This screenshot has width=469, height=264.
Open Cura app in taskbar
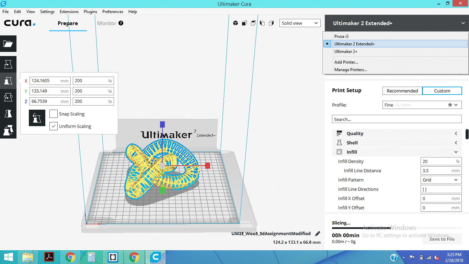156,257
